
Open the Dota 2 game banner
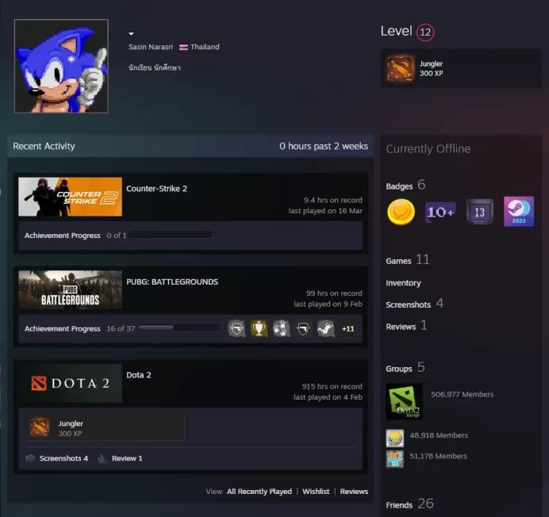[x=71, y=383]
